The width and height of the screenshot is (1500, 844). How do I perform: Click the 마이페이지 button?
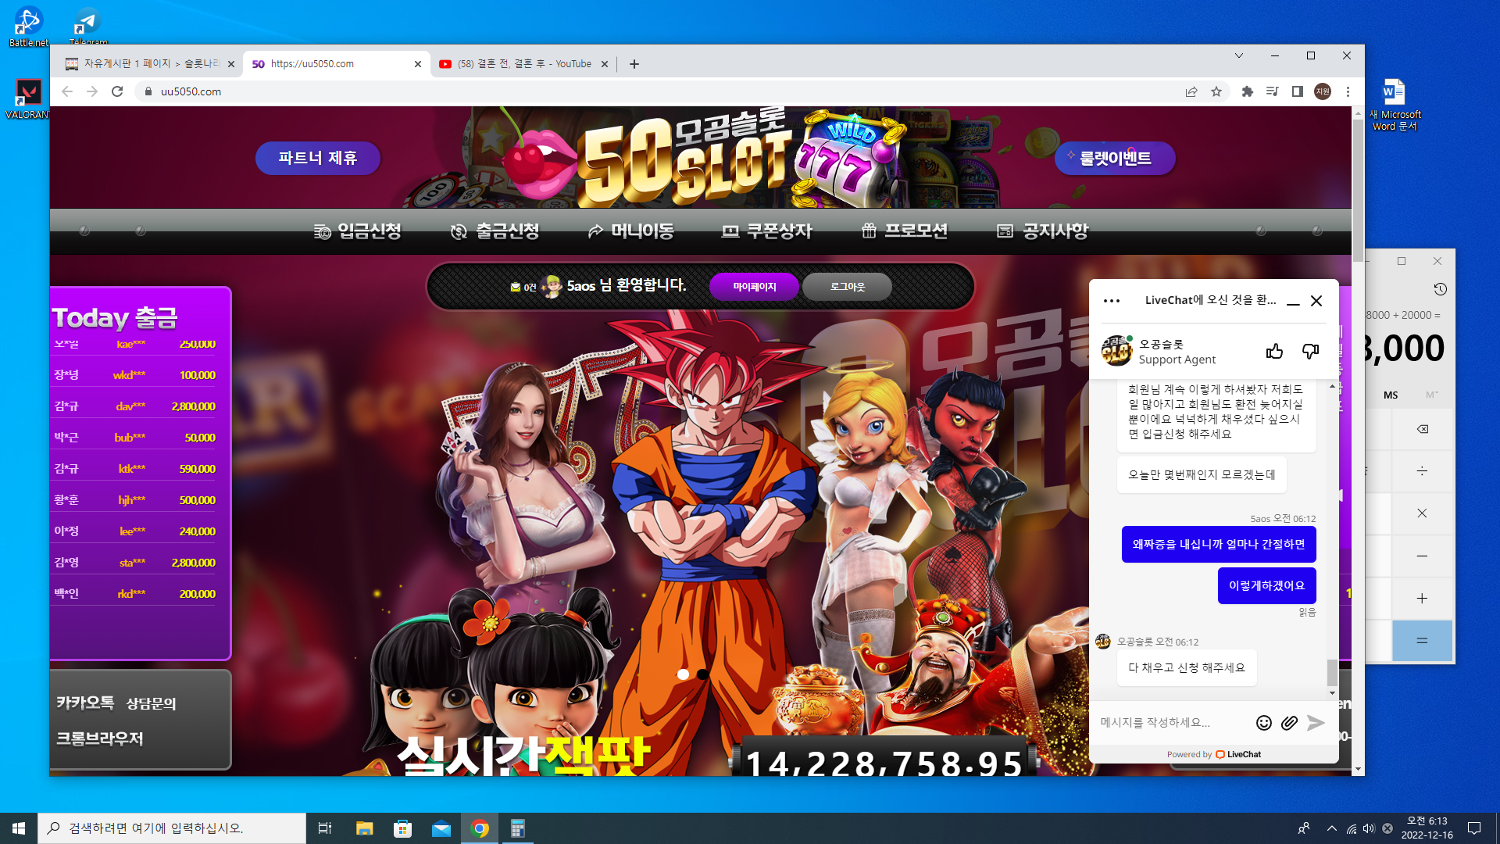coord(754,287)
